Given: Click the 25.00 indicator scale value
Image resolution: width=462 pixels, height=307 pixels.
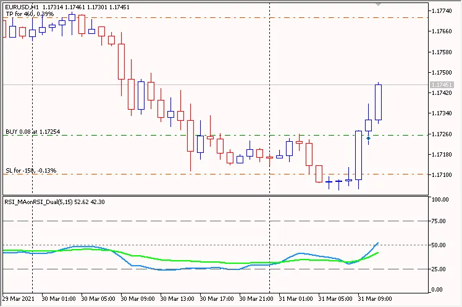Looking at the screenshot, I should click(x=439, y=269).
